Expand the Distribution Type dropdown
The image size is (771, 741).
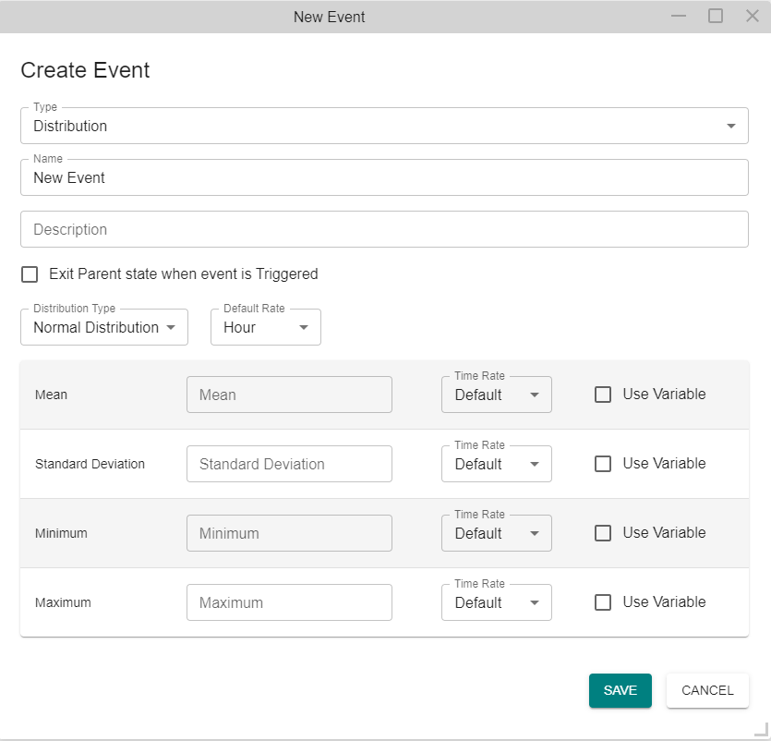[x=104, y=327]
